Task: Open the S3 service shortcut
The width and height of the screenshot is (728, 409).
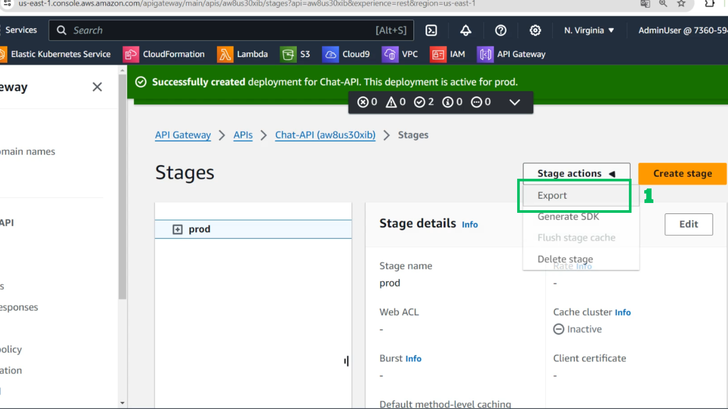Action: tap(295, 54)
